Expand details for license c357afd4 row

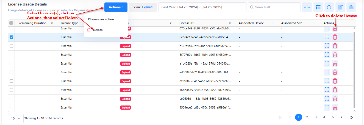tap(327, 46)
